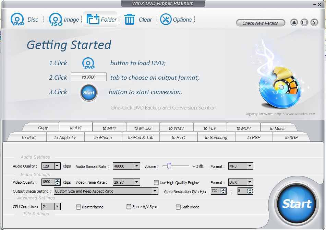Click the Disc DVD load icon
This screenshot has height=230, width=326.
pos(17,20)
